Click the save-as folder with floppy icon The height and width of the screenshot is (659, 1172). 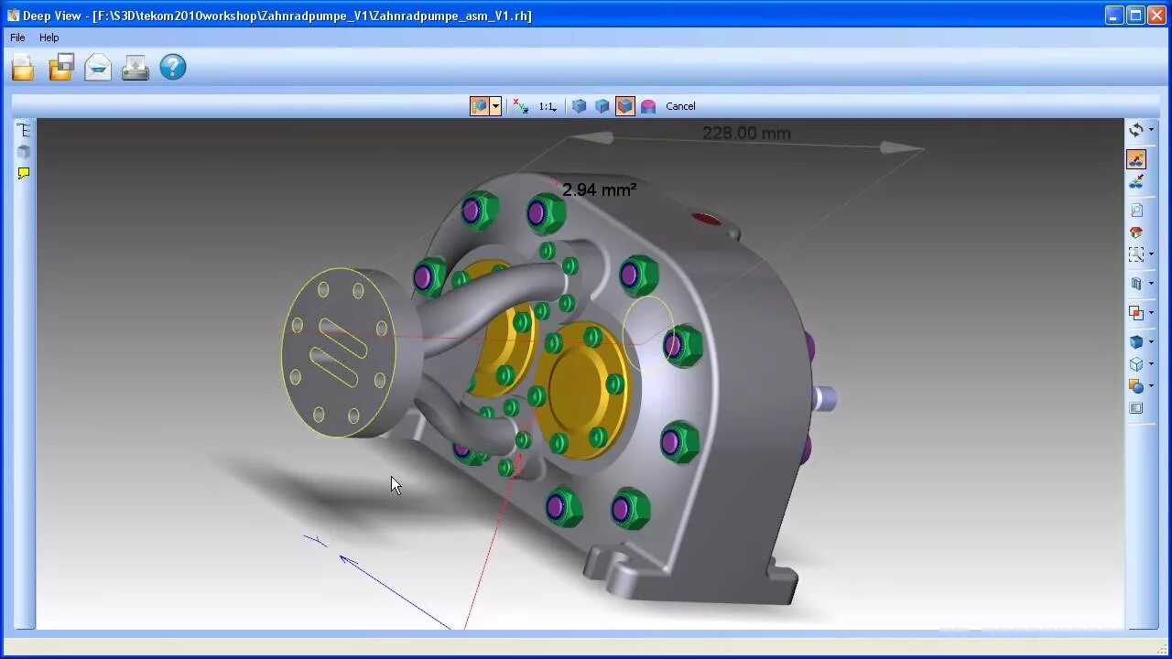click(x=61, y=68)
